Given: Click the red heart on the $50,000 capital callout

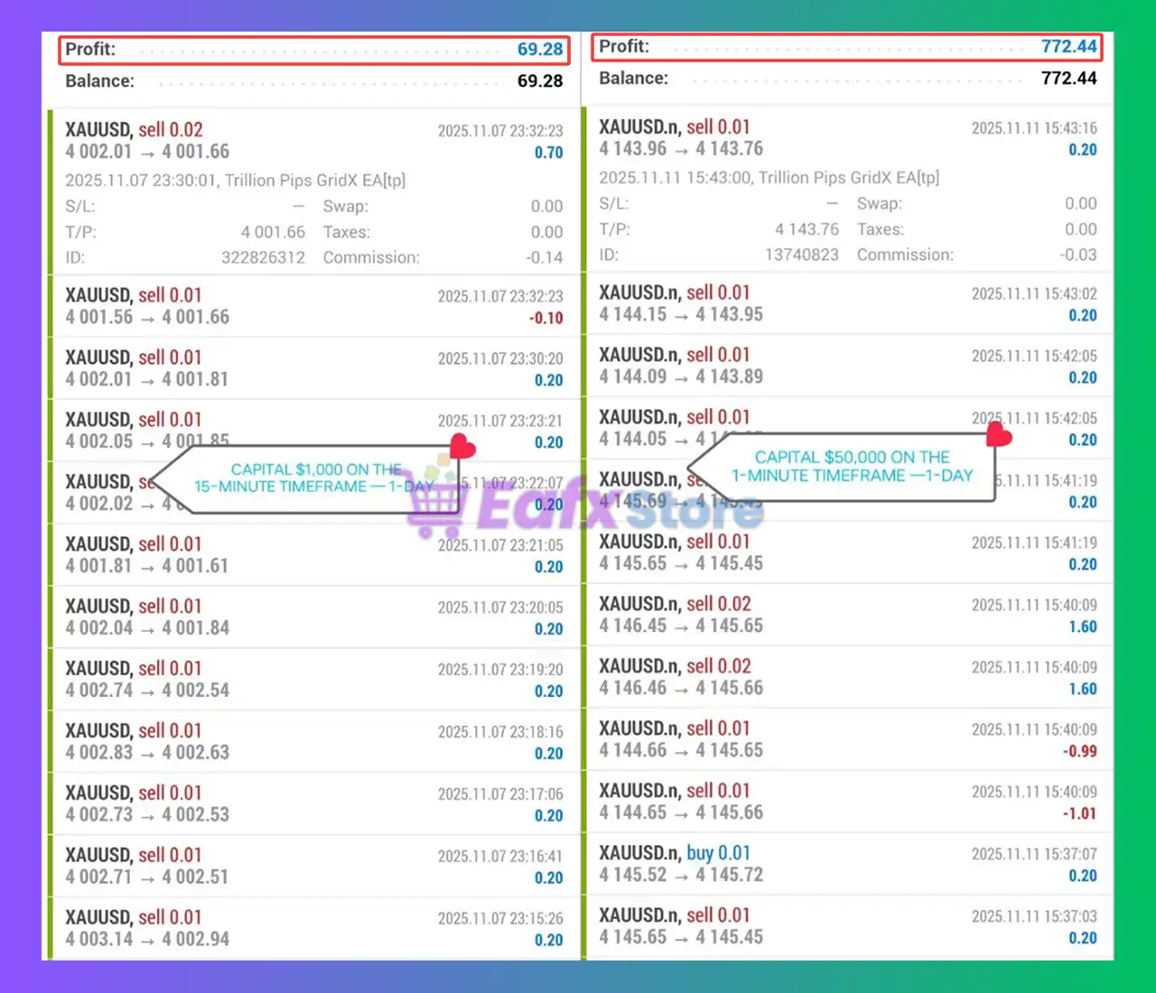Looking at the screenshot, I should 999,435.
